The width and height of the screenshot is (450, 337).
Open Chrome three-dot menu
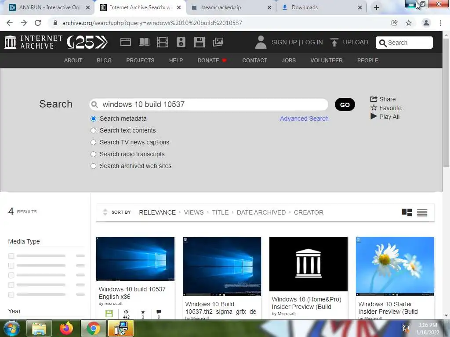click(x=440, y=23)
